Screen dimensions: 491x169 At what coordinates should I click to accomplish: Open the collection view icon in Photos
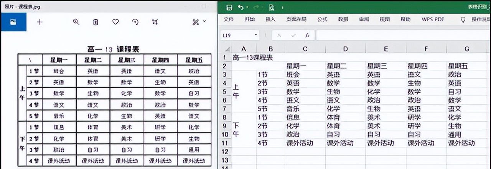(x=13, y=22)
